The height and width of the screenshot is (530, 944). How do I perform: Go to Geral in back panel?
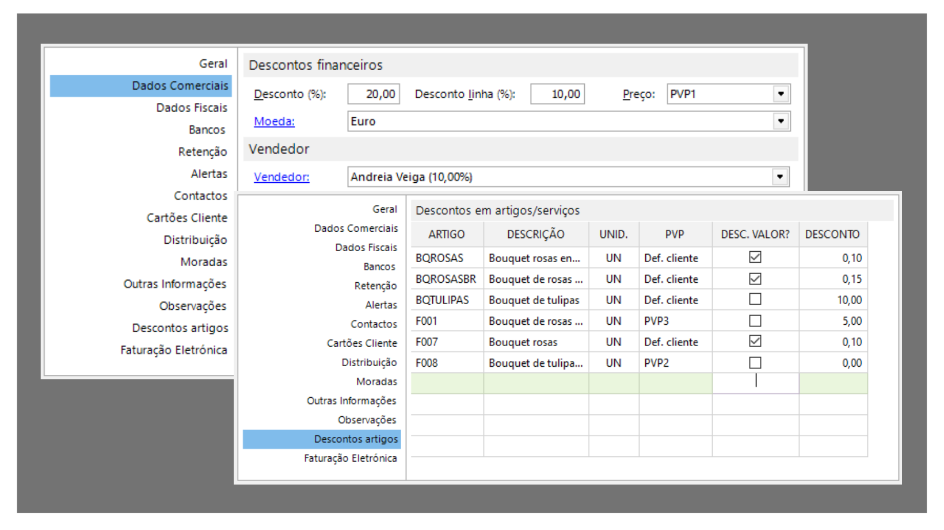213,64
